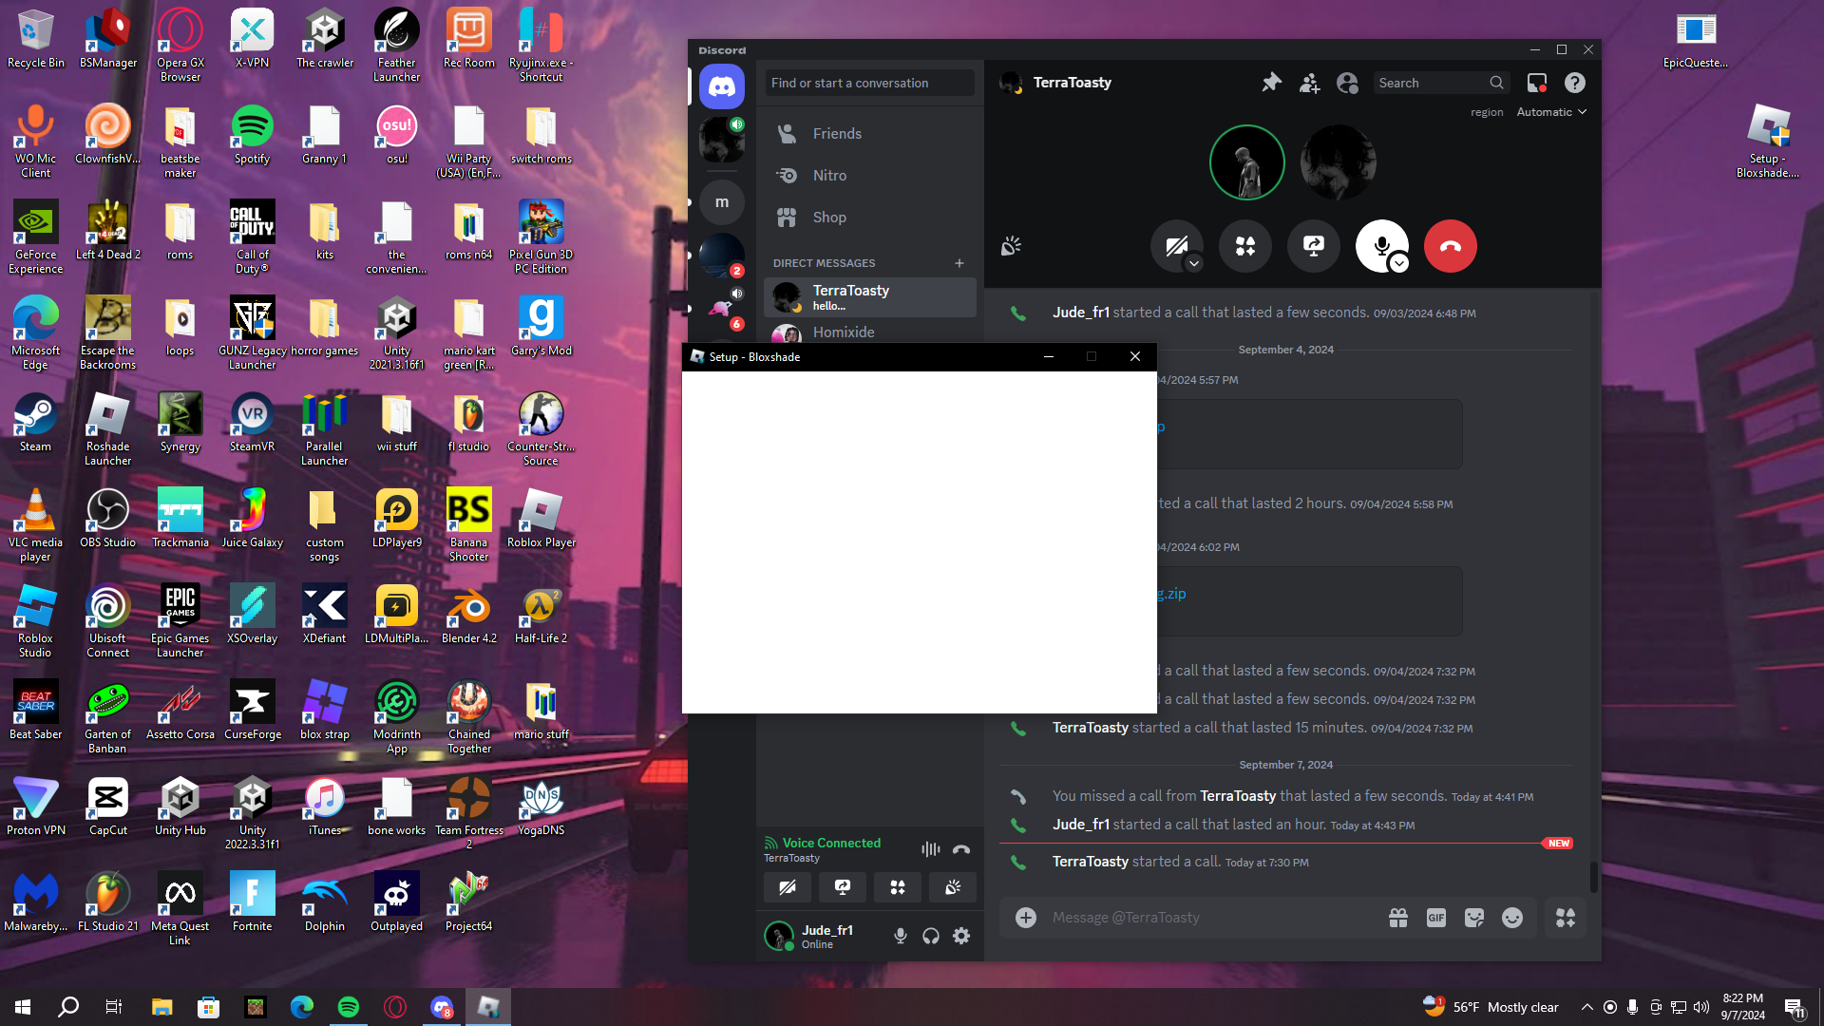
Task: Click the gift Nitro icon
Action: [1397, 918]
